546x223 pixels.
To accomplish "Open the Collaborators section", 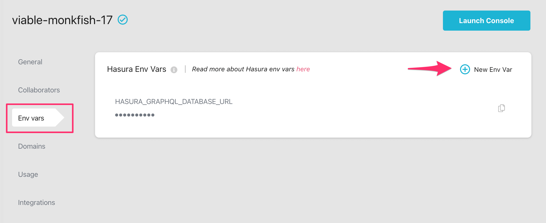I will point(39,90).
